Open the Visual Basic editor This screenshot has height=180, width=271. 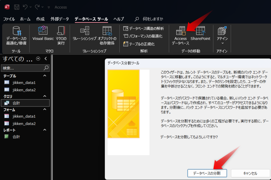43,34
